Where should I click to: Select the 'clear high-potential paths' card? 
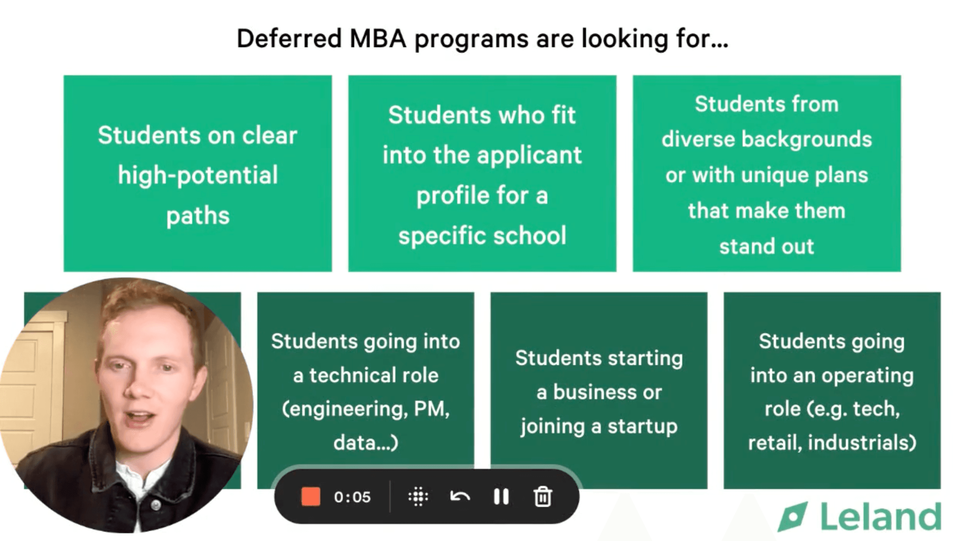[198, 174]
